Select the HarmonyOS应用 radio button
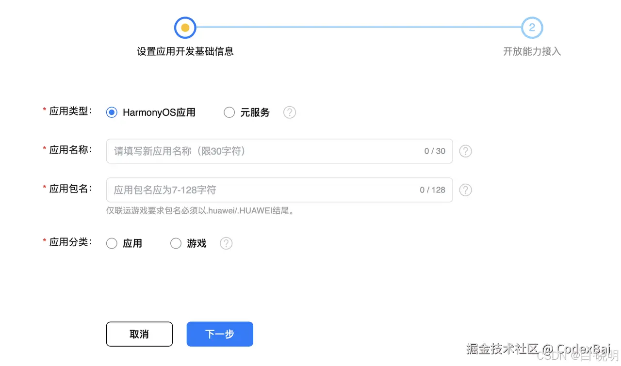Viewport: 621px width, 366px height. tap(111, 112)
